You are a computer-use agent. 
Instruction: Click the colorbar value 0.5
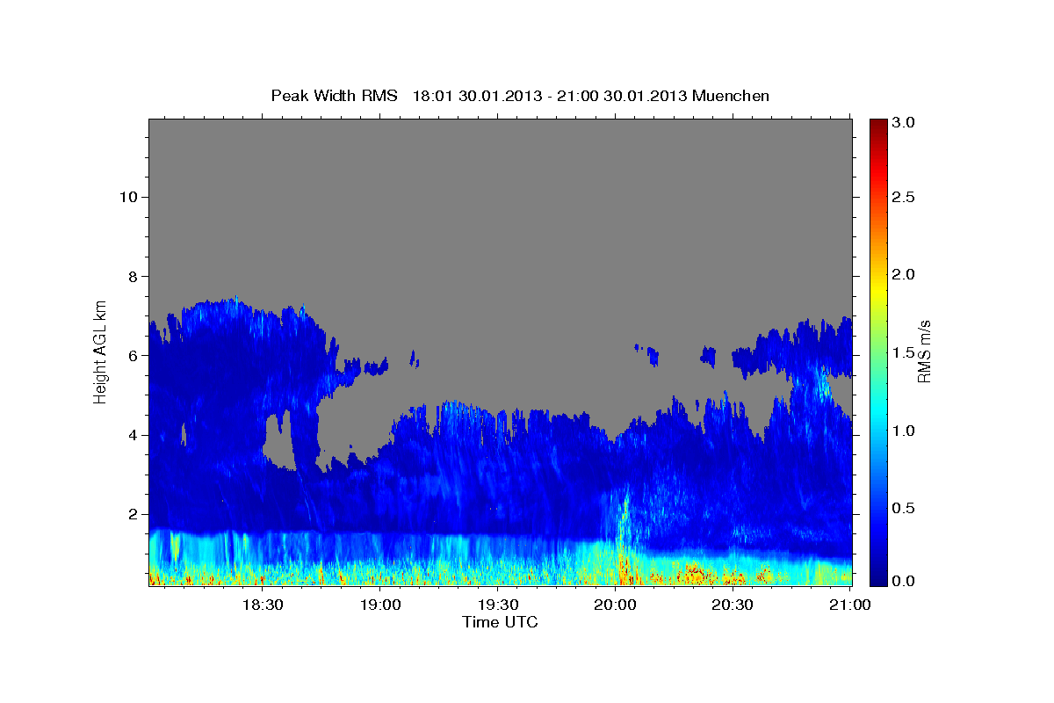coord(904,507)
